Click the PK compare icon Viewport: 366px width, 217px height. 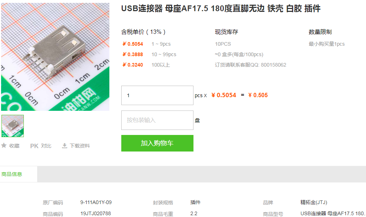[x=34, y=146]
